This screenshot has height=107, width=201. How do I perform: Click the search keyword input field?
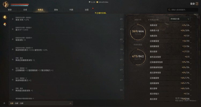183,10
